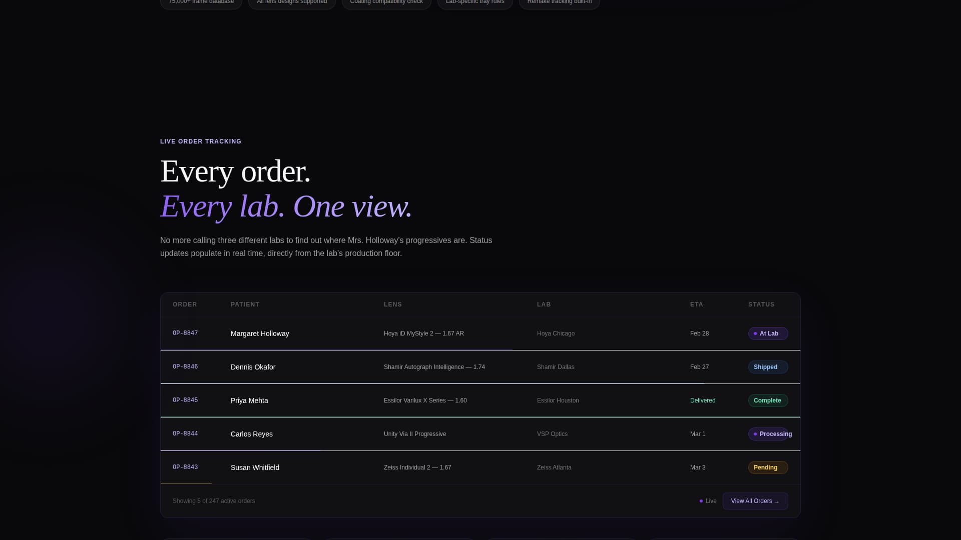961x540 pixels.
Task: Click patient Susan Whitfield
Action: [255, 467]
